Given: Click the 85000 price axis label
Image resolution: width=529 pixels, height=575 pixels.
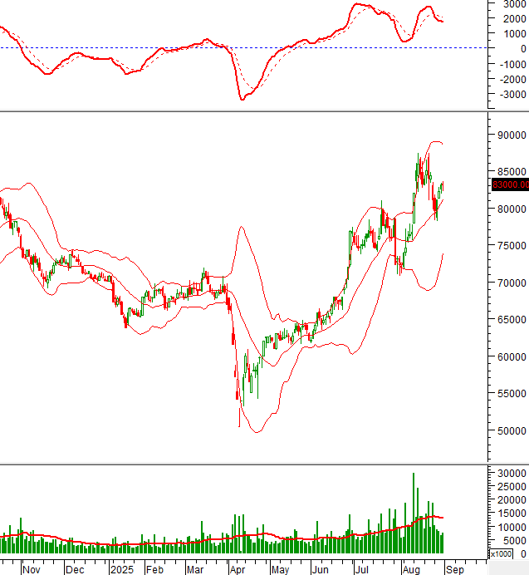Looking at the screenshot, I should coord(512,172).
